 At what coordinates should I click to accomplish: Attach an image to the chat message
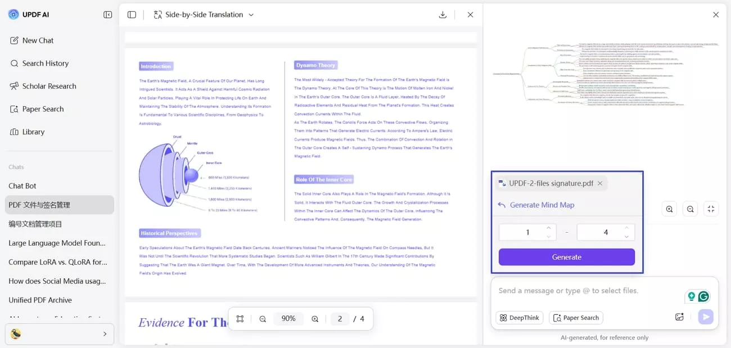click(679, 317)
